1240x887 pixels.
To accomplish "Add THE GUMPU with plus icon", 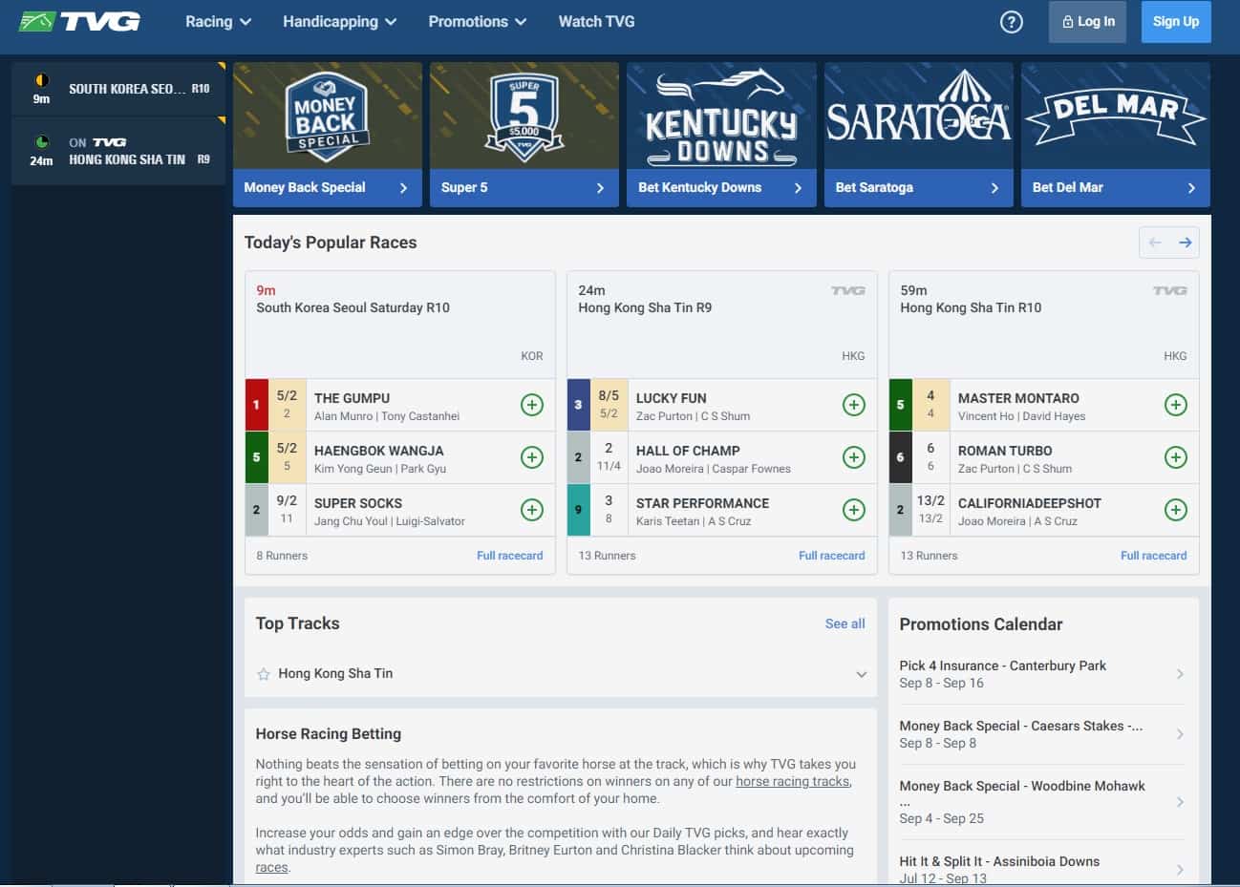I will click(532, 405).
